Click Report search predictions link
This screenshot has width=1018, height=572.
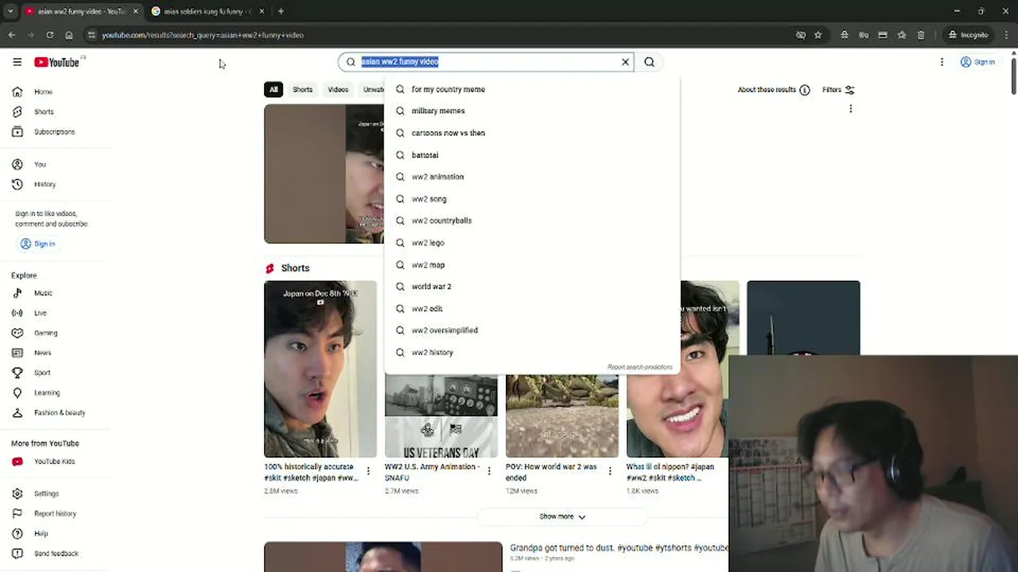click(x=639, y=367)
